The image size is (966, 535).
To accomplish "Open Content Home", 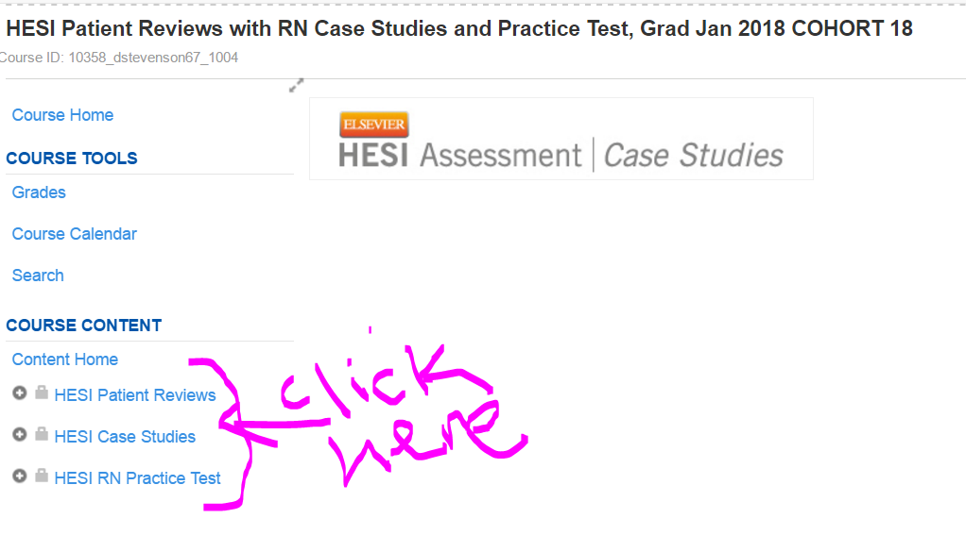I will click(x=65, y=359).
